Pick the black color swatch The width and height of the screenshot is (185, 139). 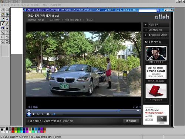(x=7, y=129)
